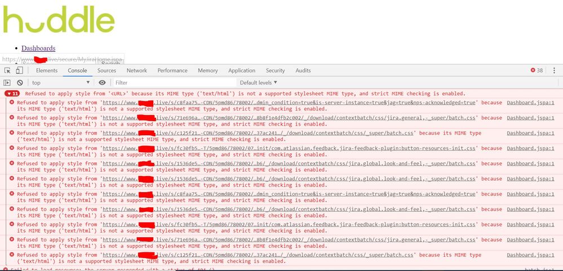Open the DevTools three-dot menu
The height and width of the screenshot is (271, 563).
(555, 71)
